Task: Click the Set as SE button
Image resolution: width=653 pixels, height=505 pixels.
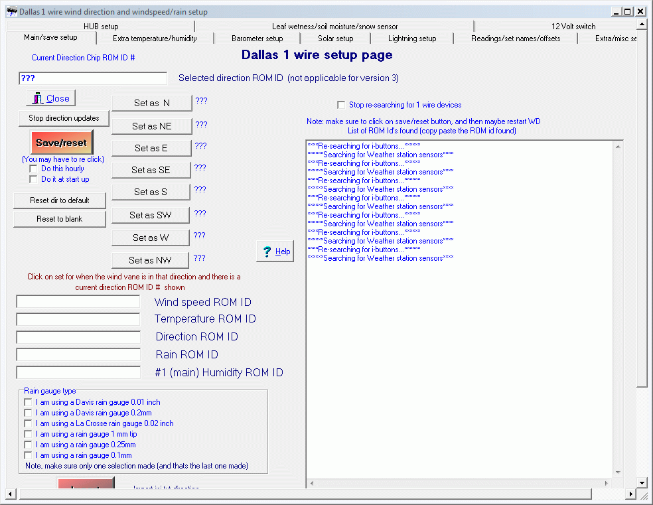Action: tap(151, 170)
